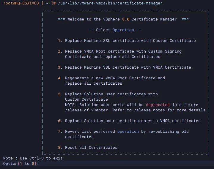Click option 4 Regenerate a new VMCA Root Certificate
This screenshot has width=214, height=169.
(111, 78)
